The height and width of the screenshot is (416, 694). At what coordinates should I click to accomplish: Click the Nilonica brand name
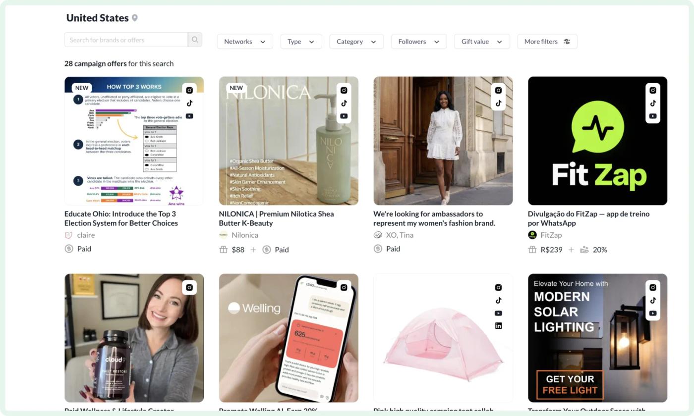tap(245, 235)
